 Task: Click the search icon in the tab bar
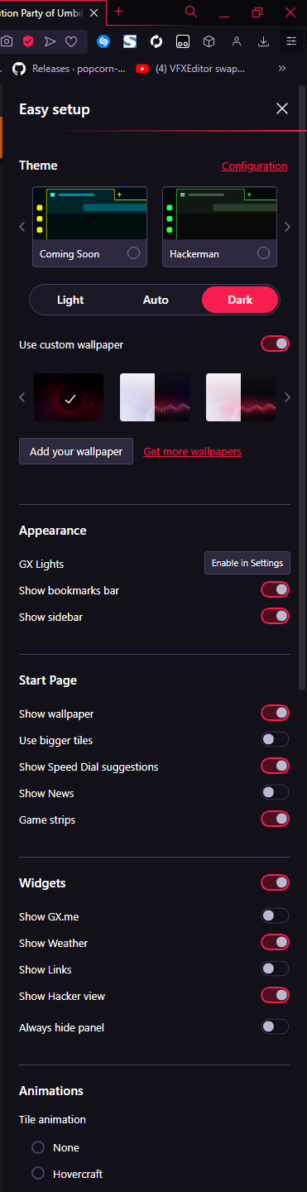tap(191, 12)
